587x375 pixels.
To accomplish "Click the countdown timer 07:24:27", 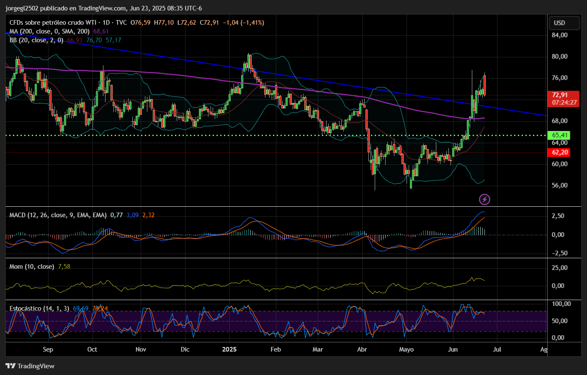I will pos(564,103).
